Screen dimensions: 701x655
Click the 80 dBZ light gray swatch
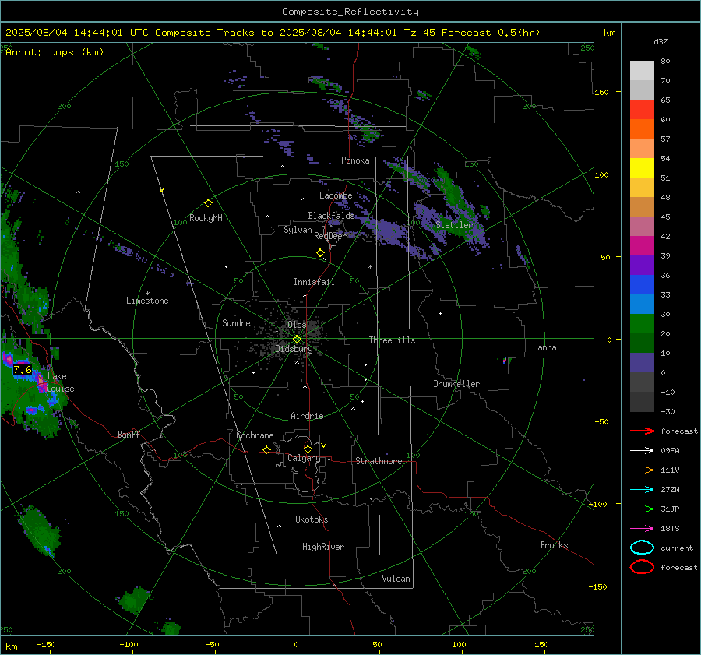pos(642,70)
